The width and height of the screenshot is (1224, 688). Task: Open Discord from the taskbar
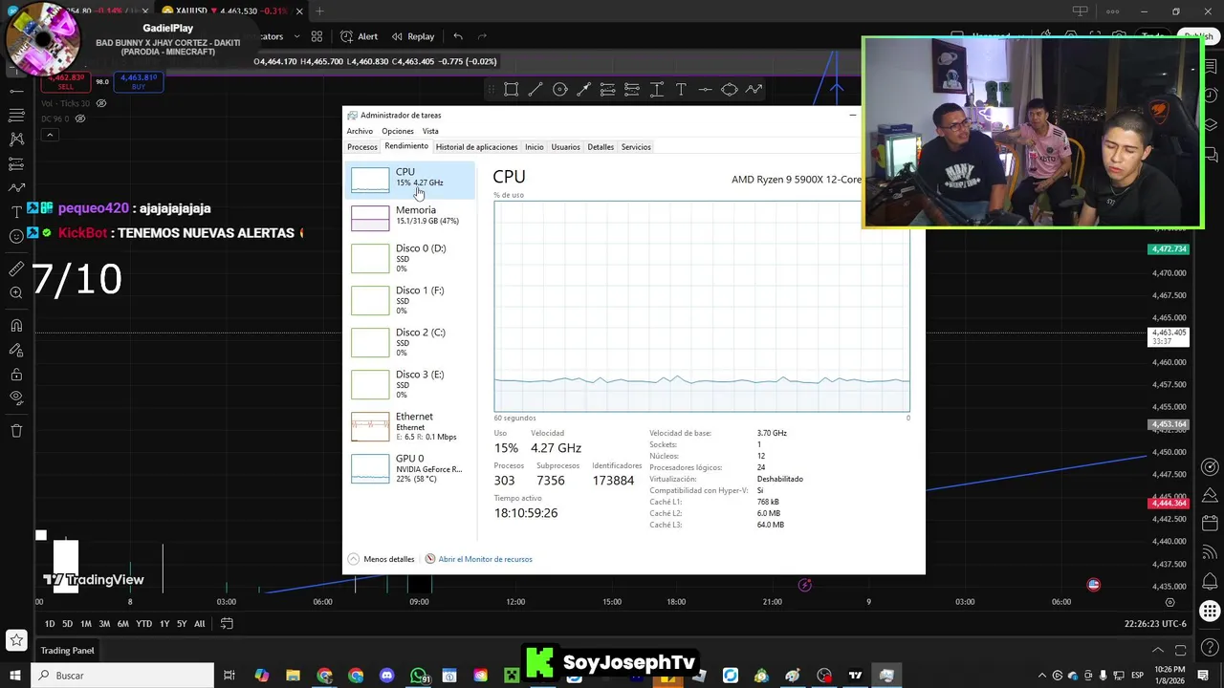point(387,676)
